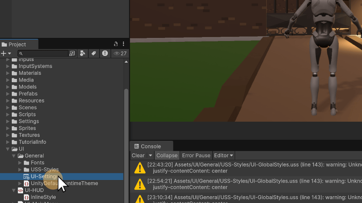This screenshot has height=203, width=362.
Task: Expand the InputSystems folder arrow
Action: coord(8,66)
